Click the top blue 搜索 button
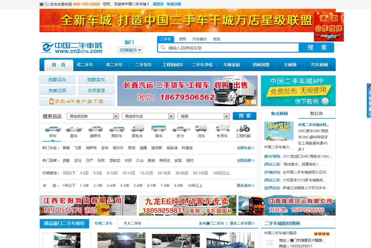This screenshot has height=248, width=371. point(317,48)
